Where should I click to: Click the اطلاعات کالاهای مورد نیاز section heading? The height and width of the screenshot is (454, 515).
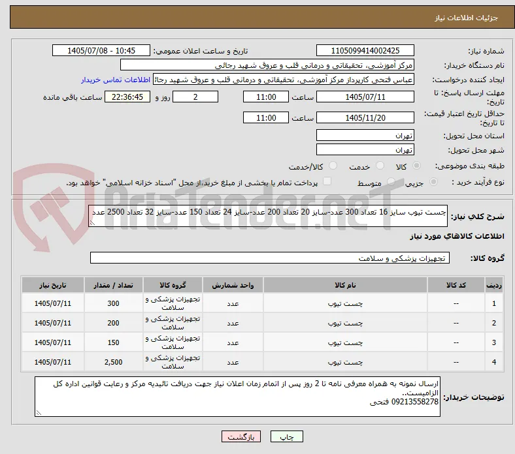click(457, 236)
